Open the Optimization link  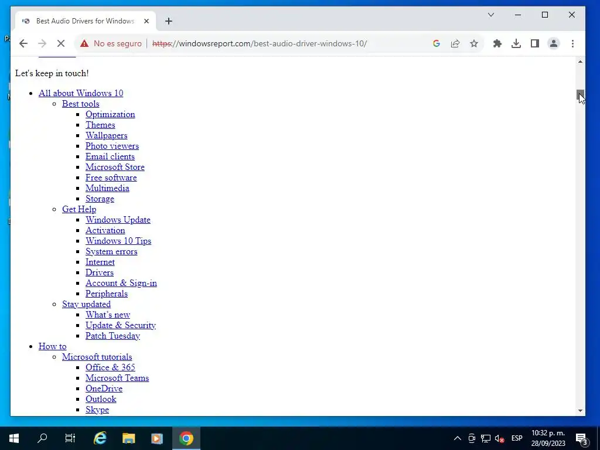[x=110, y=114]
